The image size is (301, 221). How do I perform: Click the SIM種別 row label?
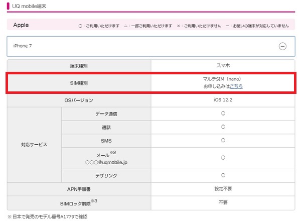(79, 83)
